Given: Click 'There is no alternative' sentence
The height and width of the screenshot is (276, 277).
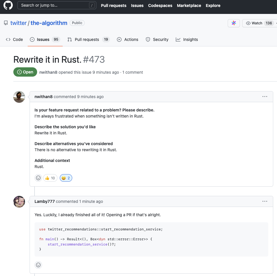Looking at the screenshot, I should [x=76, y=150].
